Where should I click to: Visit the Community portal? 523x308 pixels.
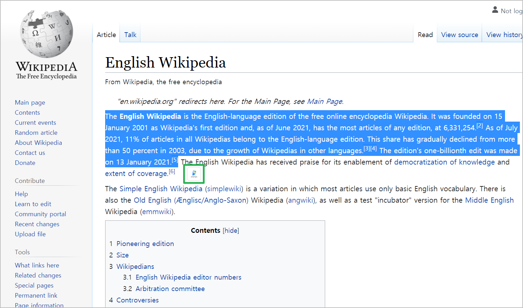click(40, 214)
